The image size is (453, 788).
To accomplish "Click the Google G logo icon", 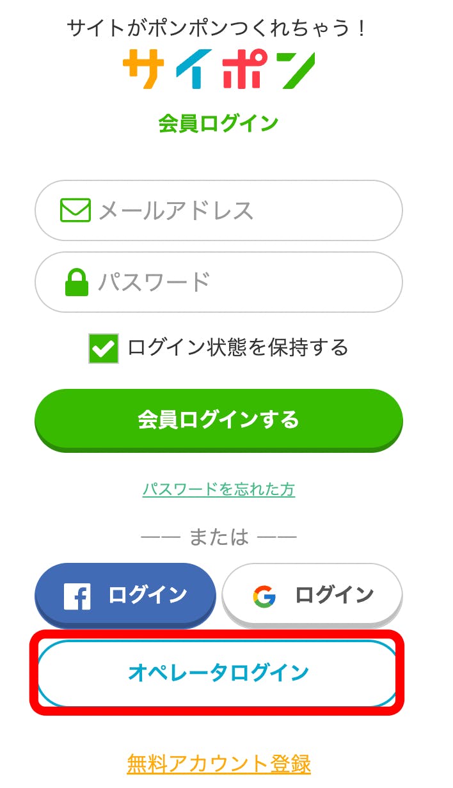I will pyautogui.click(x=264, y=596).
